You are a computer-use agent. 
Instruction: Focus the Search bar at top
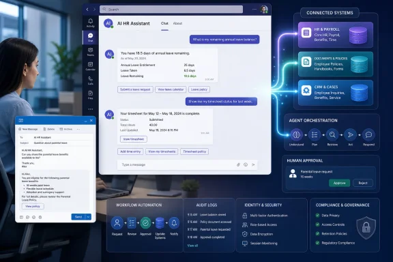[171, 10]
